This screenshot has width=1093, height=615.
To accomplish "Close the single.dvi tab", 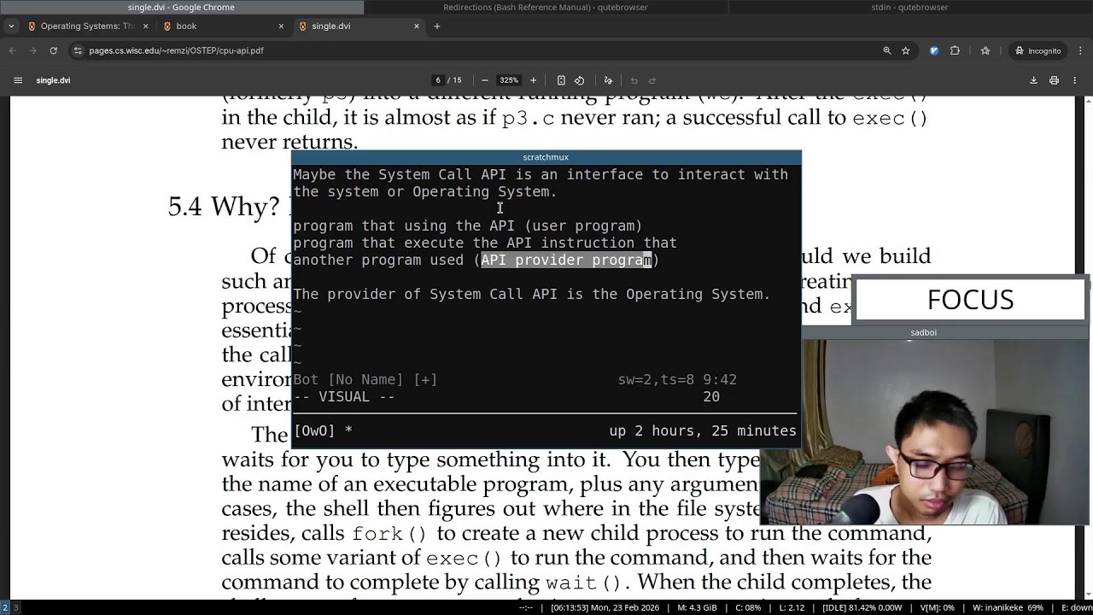I will [x=417, y=26].
